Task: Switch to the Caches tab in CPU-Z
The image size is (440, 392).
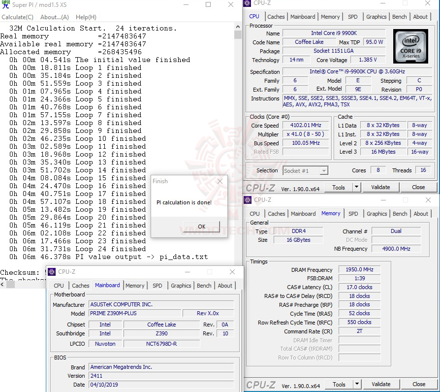Action: [276, 16]
